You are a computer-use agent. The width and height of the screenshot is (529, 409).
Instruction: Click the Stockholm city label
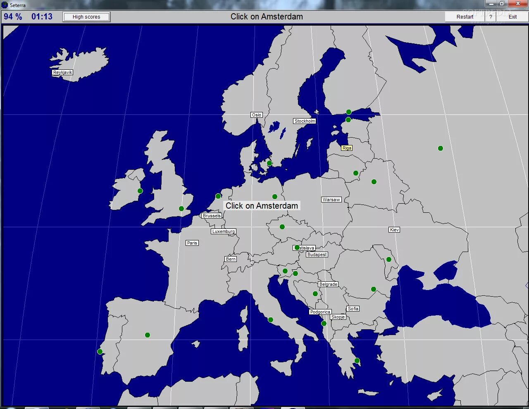click(x=305, y=121)
